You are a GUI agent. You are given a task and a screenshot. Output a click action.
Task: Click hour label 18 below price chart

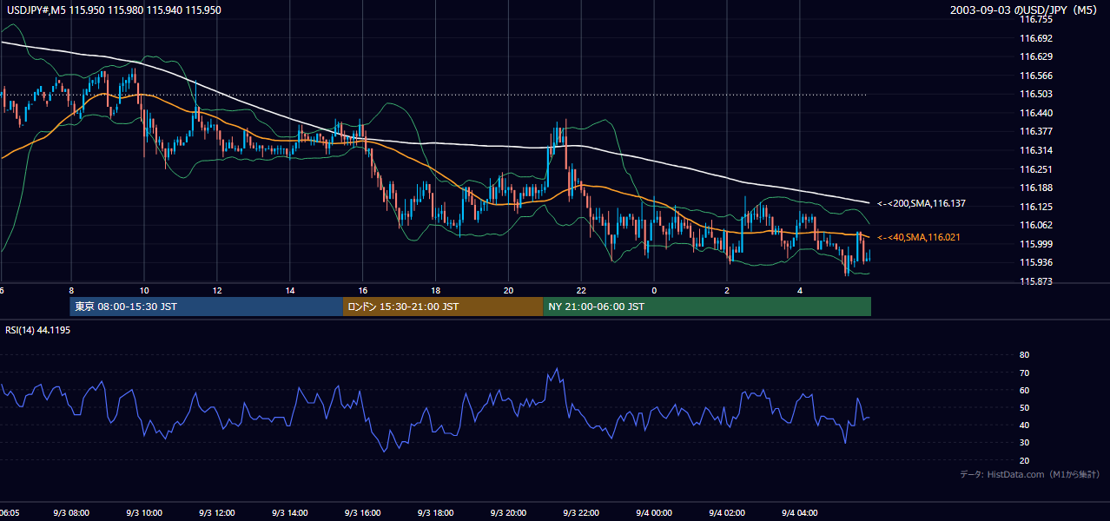pyautogui.click(x=436, y=290)
